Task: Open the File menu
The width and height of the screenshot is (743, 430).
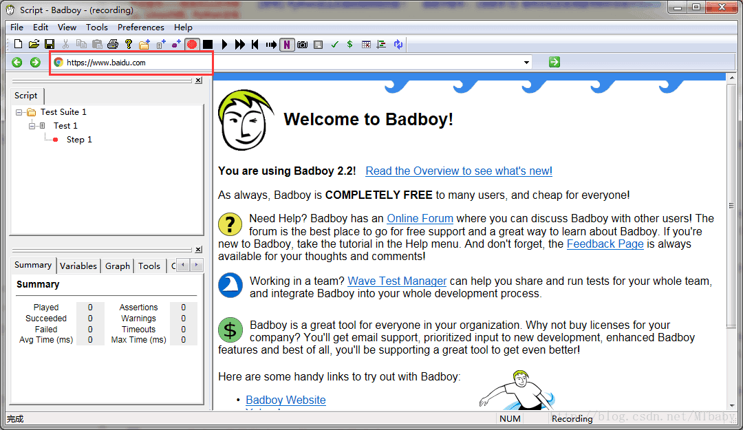Action: click(17, 27)
